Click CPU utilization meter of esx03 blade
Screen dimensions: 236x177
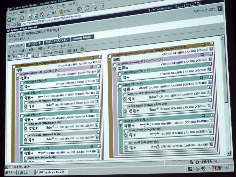point(154,87)
